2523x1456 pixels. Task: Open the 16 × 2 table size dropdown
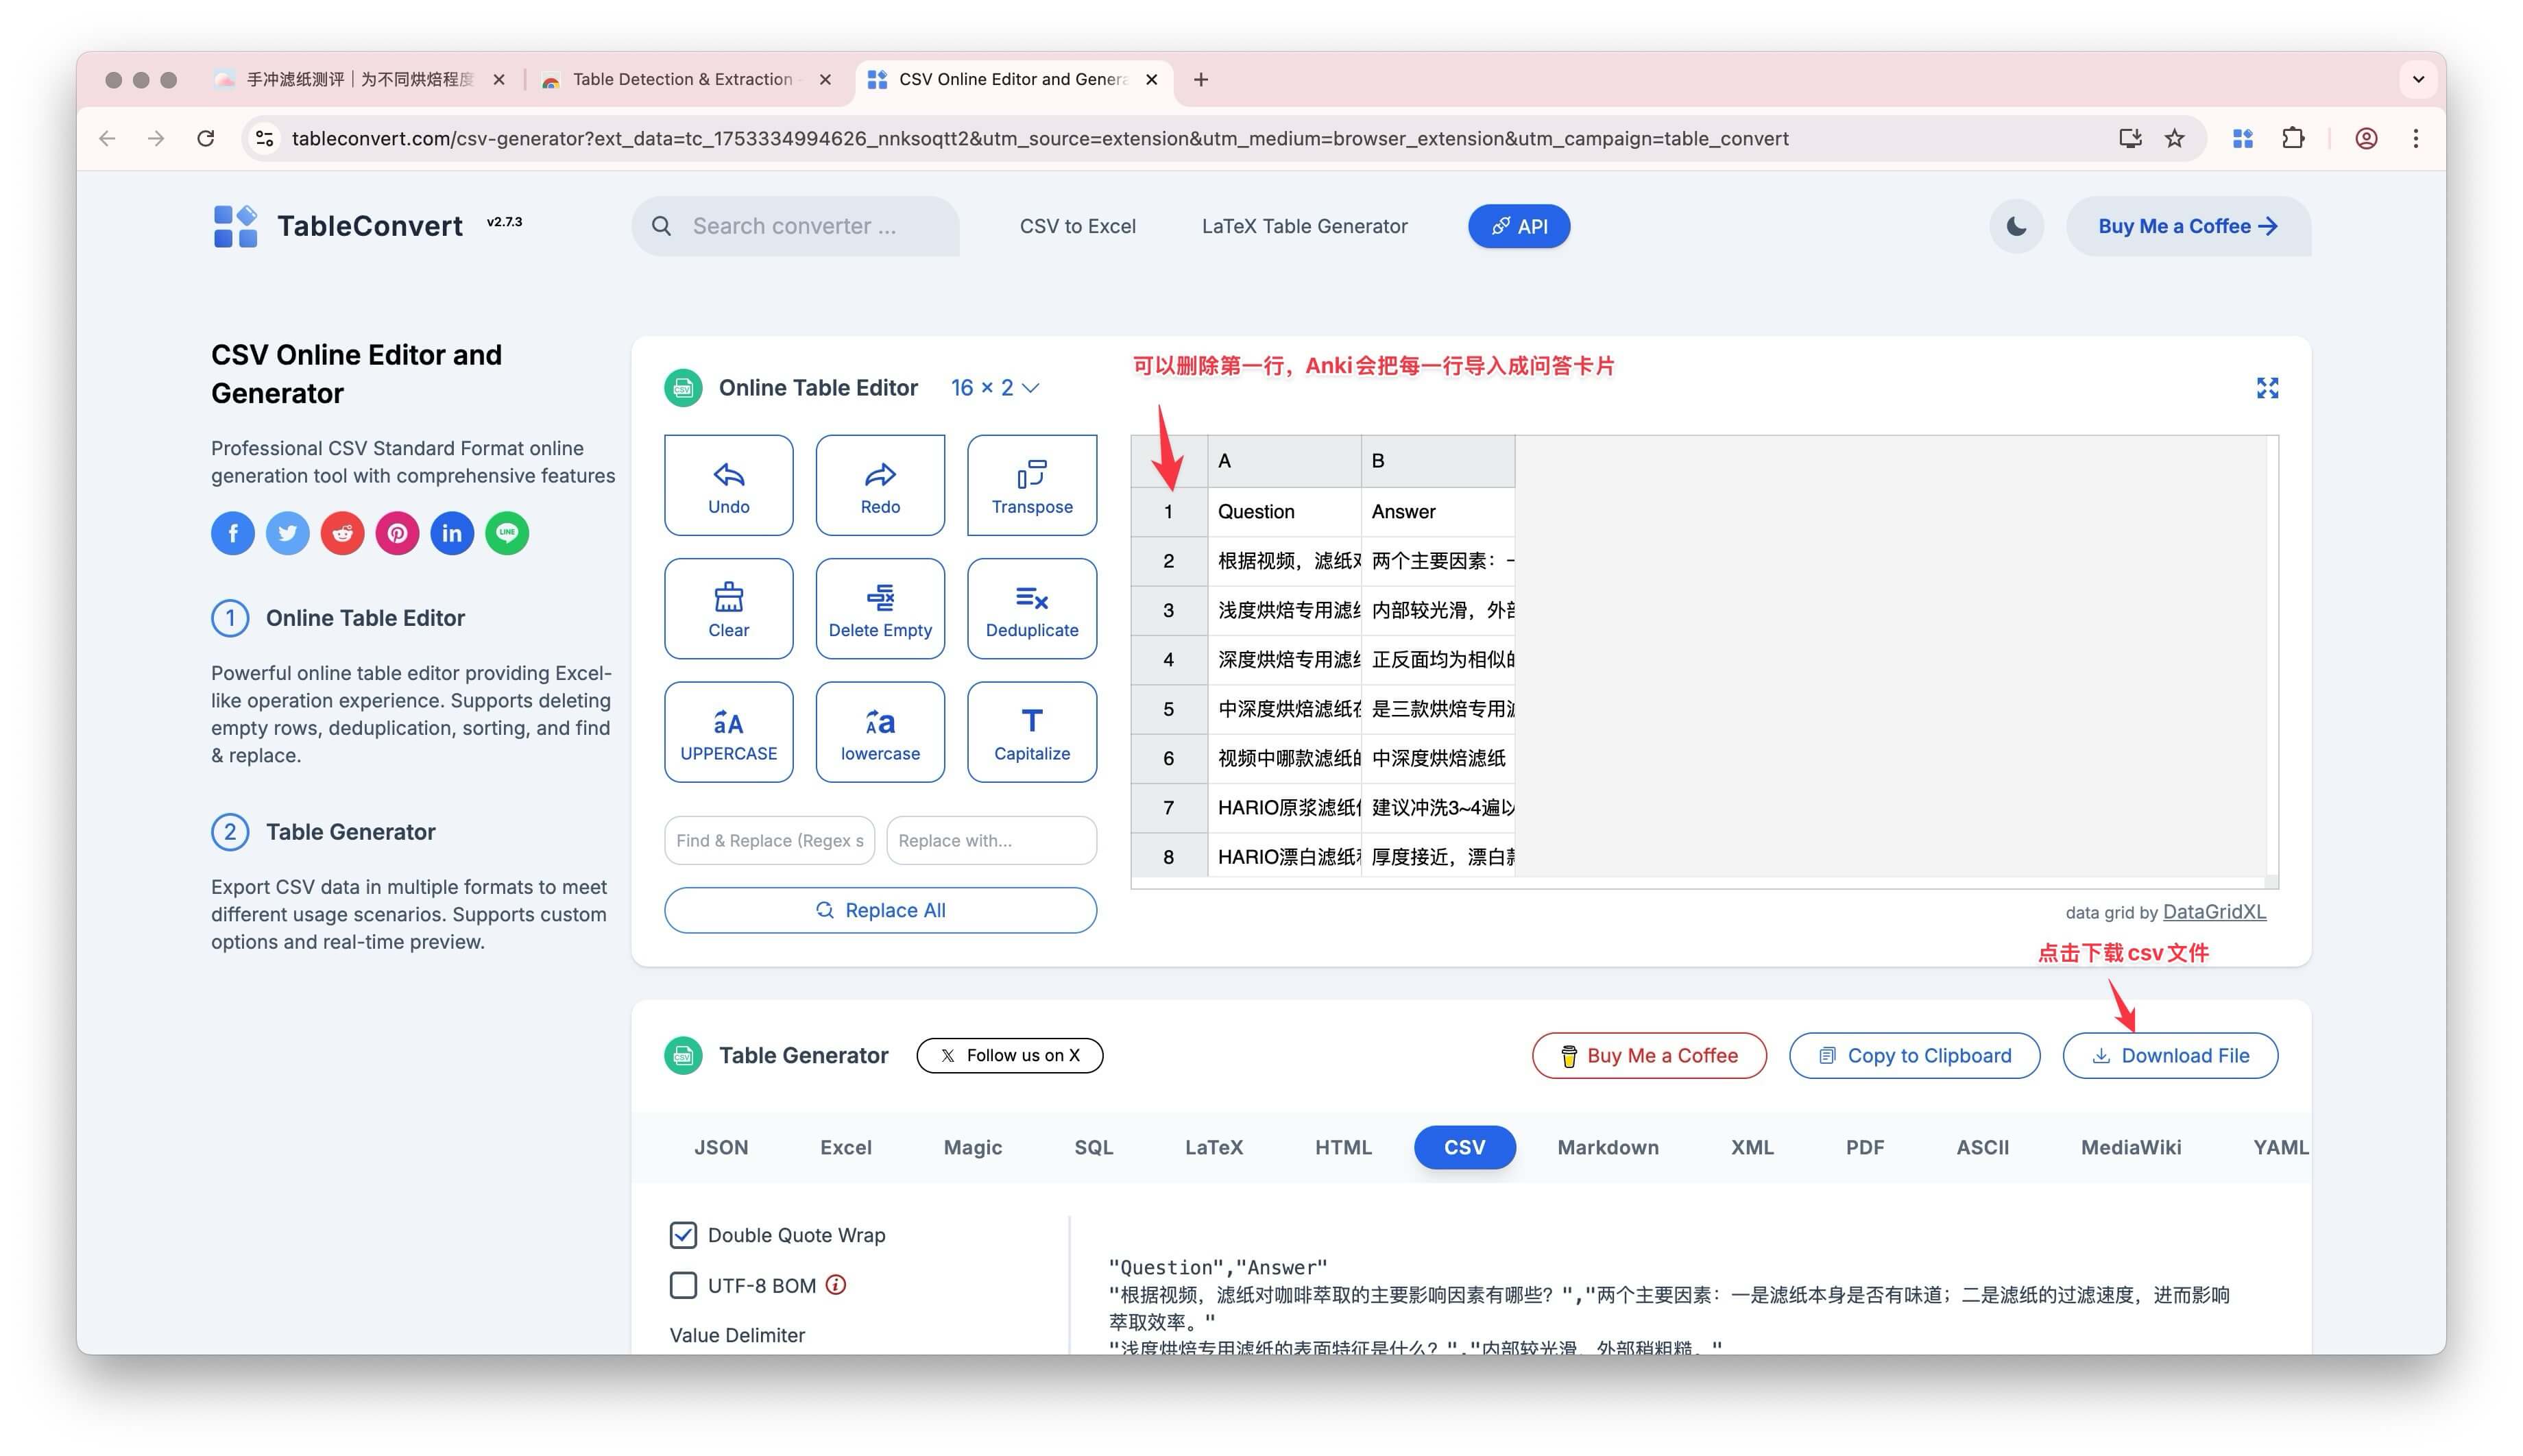point(994,388)
